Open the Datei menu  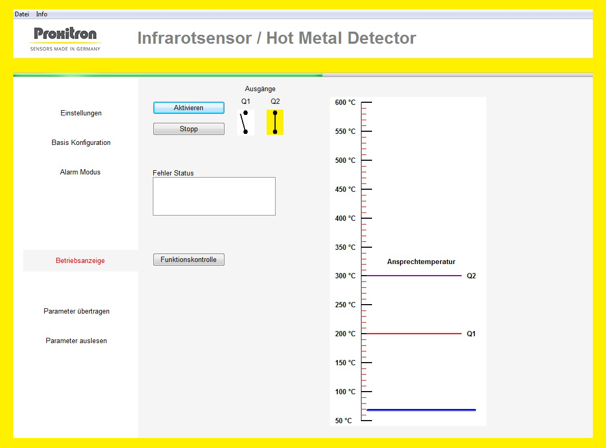coord(22,14)
